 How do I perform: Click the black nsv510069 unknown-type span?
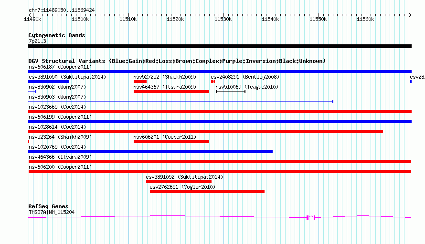point(231,91)
